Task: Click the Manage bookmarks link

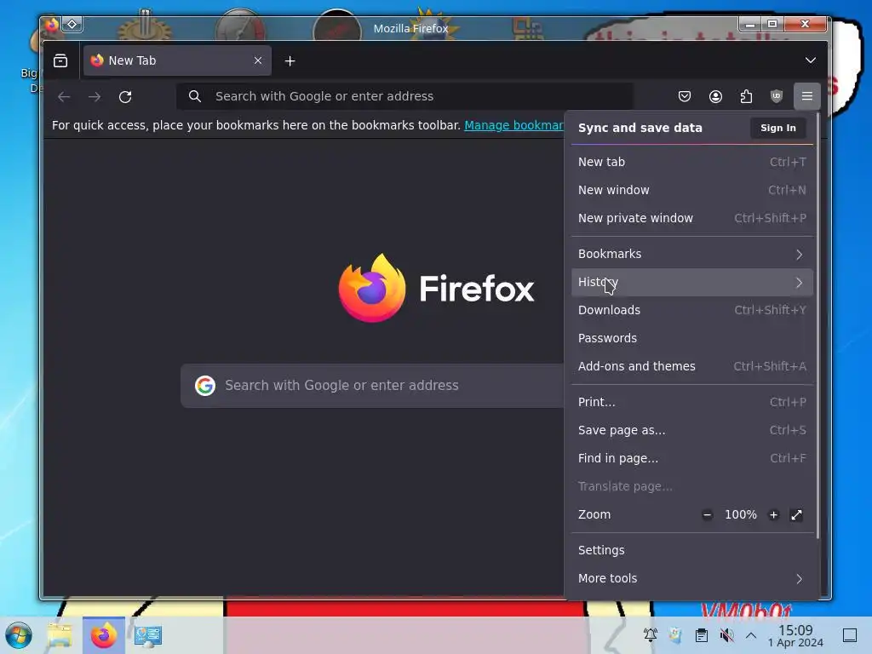Action: coord(513,125)
